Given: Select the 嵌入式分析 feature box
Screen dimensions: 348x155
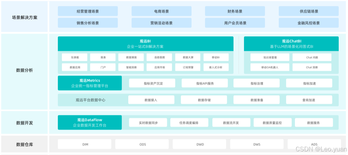Looking at the screenshot, I should point(216,67).
